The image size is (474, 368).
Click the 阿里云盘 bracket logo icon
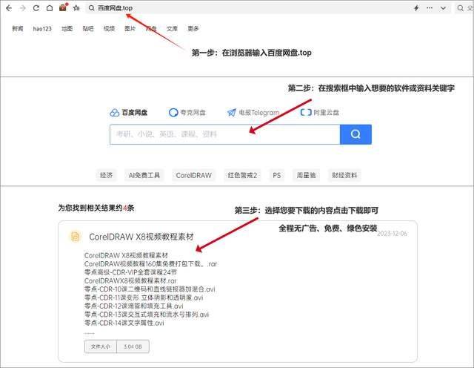306,112
